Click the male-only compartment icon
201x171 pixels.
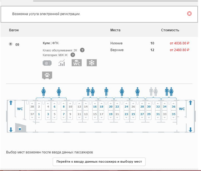[106, 91]
